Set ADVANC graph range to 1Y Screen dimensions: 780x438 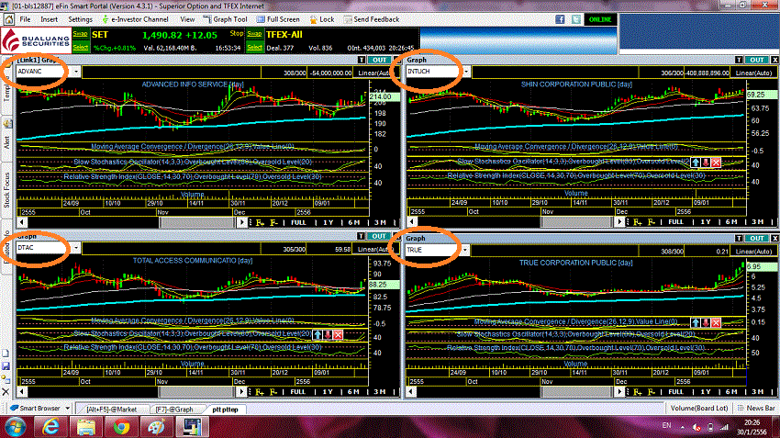[x=328, y=222]
